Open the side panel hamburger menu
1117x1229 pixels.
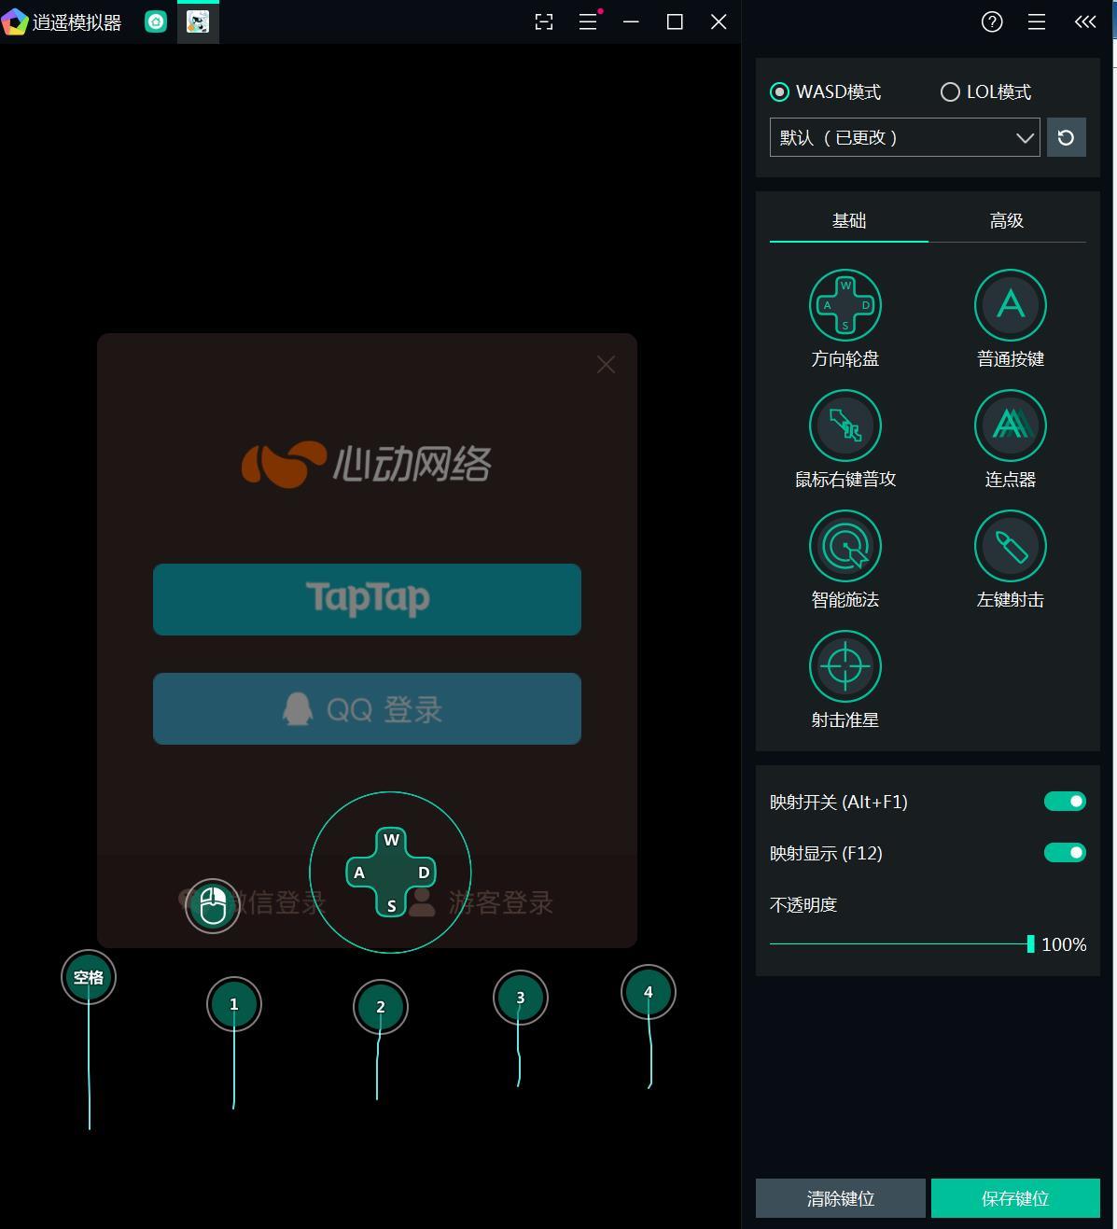1036,22
